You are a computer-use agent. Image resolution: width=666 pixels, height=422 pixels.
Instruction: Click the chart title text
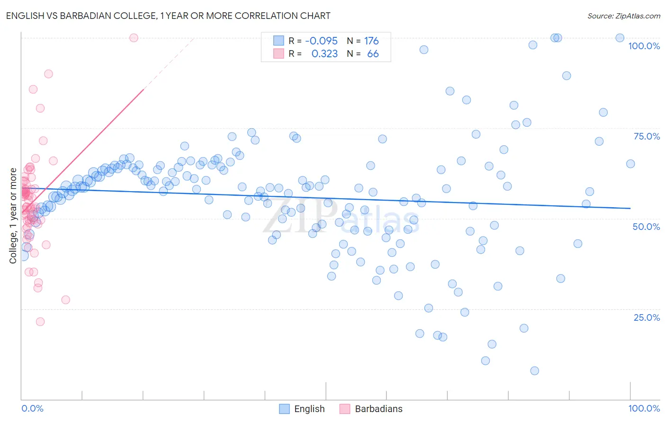[x=168, y=16]
